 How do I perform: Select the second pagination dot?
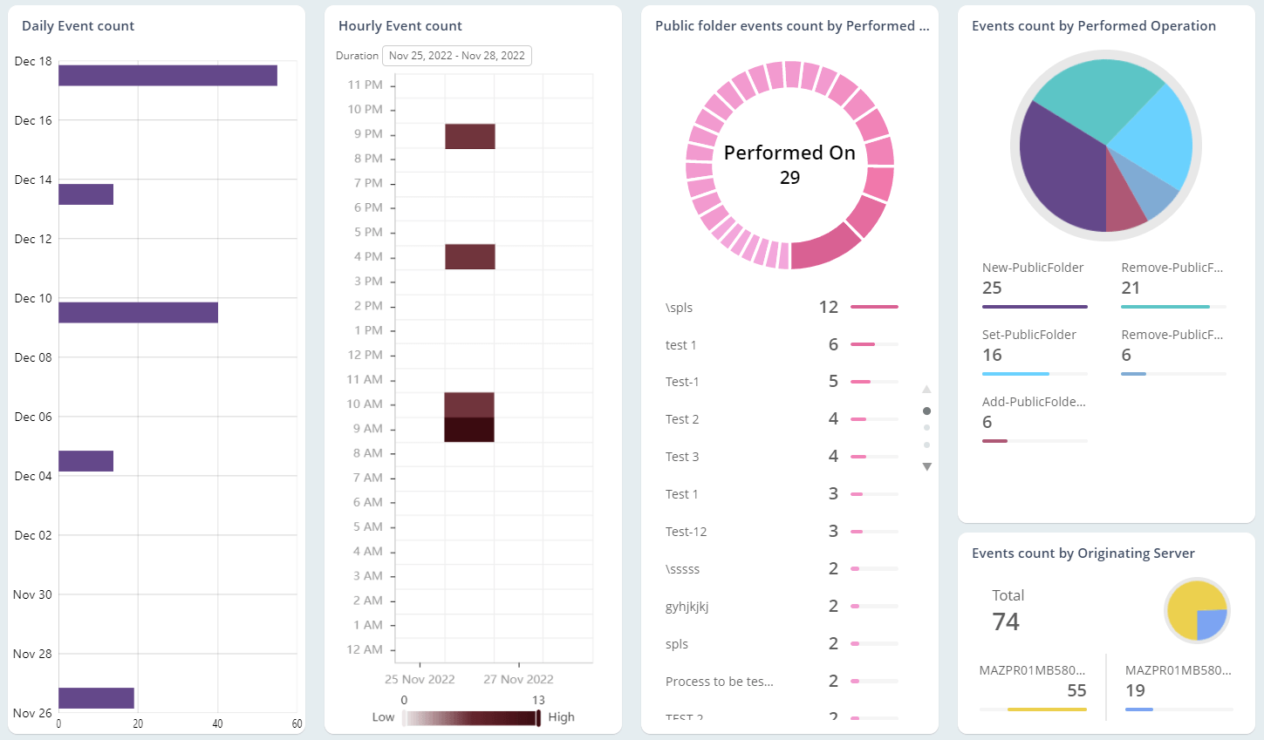tap(927, 428)
